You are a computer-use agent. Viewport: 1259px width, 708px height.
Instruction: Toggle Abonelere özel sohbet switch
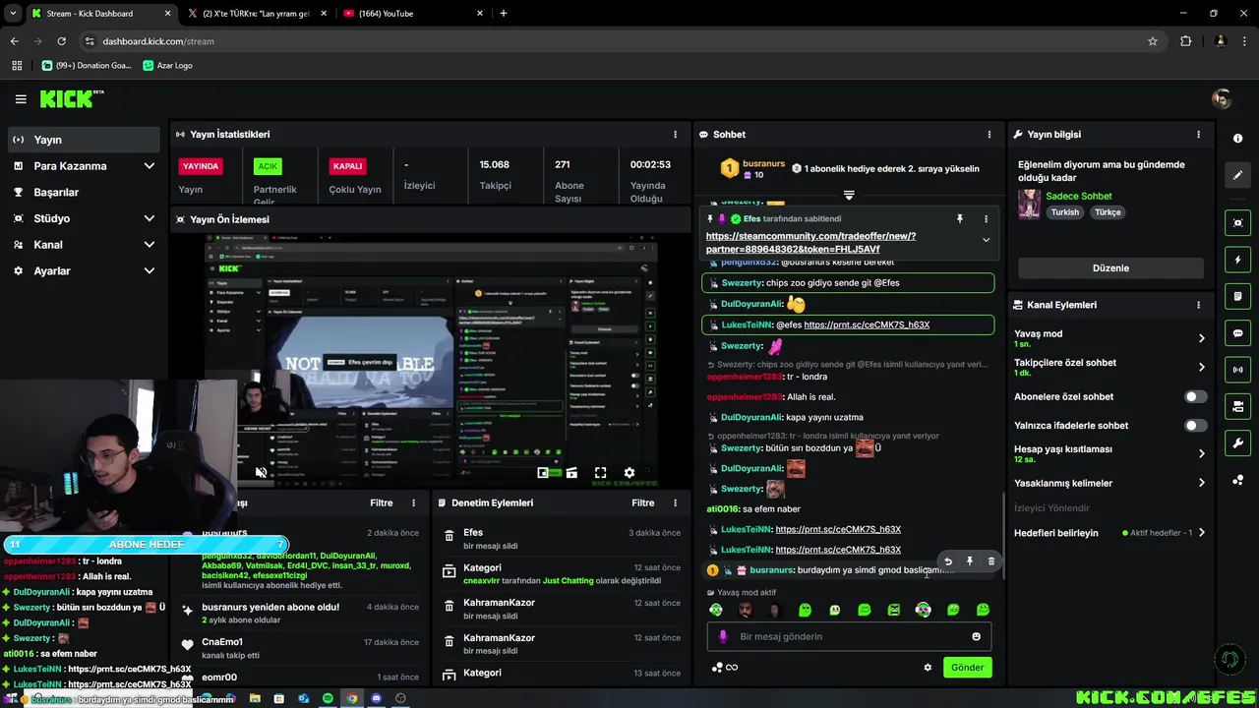pyautogui.click(x=1195, y=397)
